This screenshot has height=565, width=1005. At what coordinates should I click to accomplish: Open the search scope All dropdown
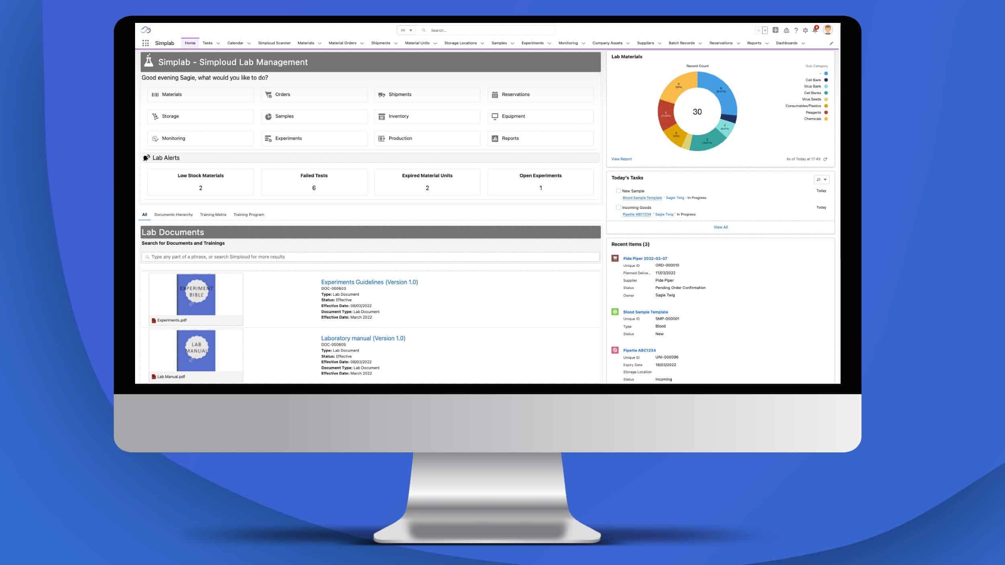tap(406, 30)
